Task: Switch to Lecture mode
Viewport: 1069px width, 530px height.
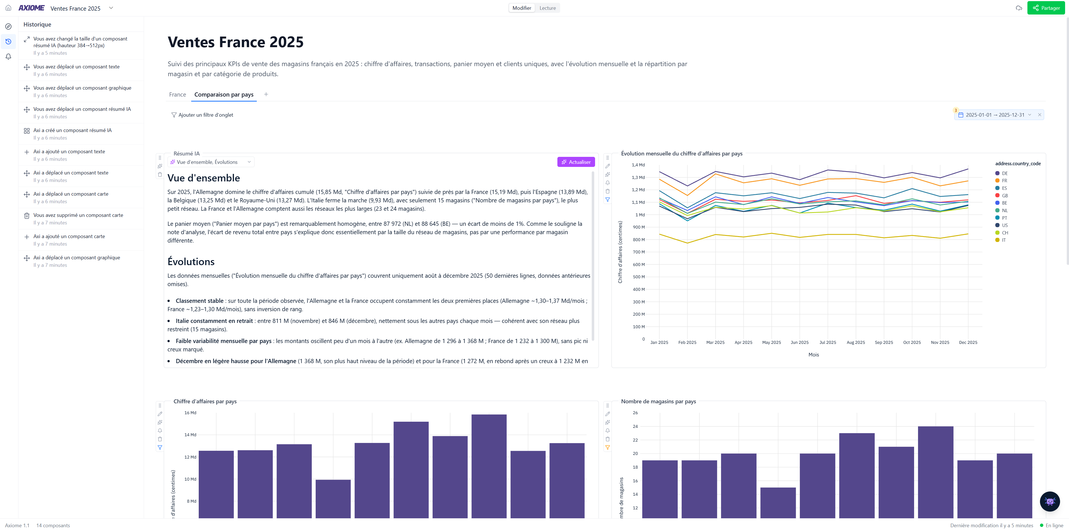Action: 547,8
